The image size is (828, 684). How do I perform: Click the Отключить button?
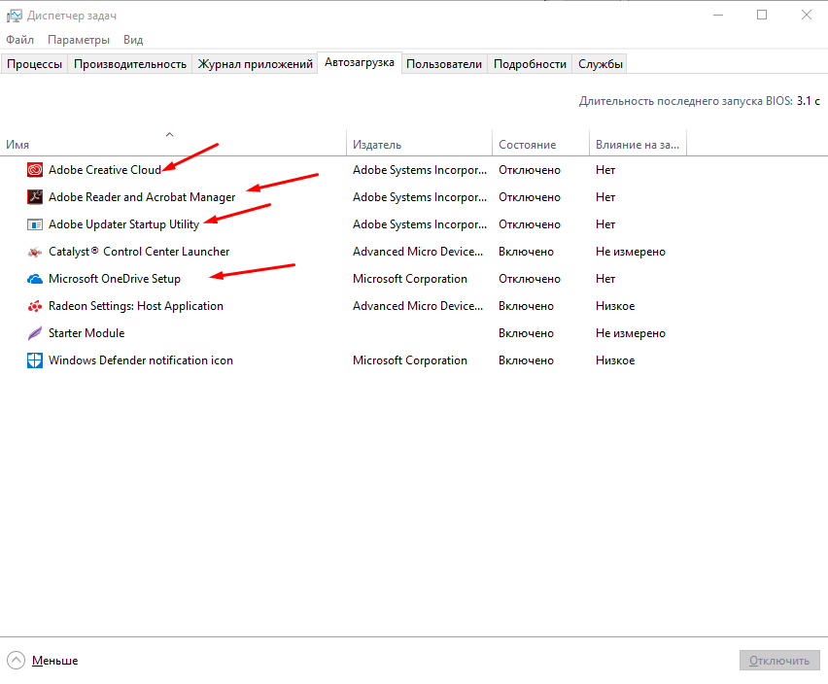pyautogui.click(x=779, y=661)
